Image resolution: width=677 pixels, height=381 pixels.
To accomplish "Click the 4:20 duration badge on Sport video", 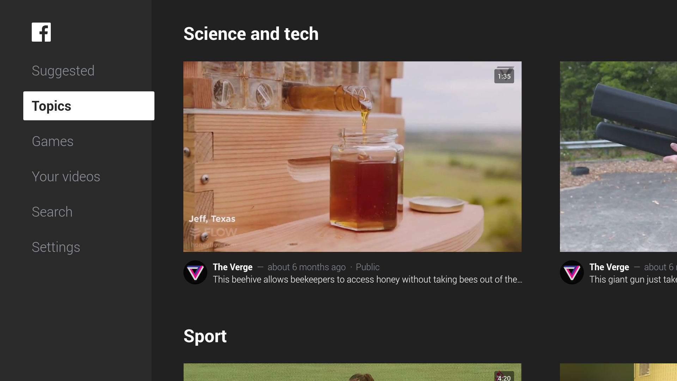I will [504, 376].
